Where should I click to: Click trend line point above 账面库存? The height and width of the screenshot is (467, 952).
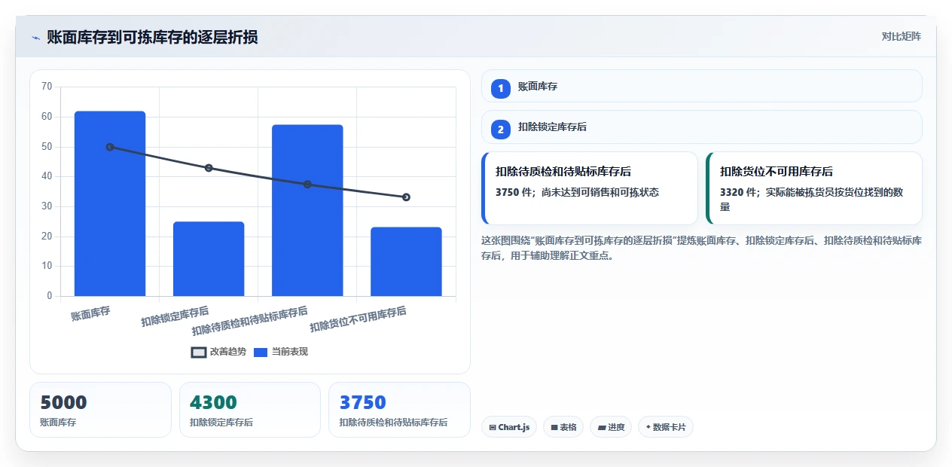pos(110,147)
